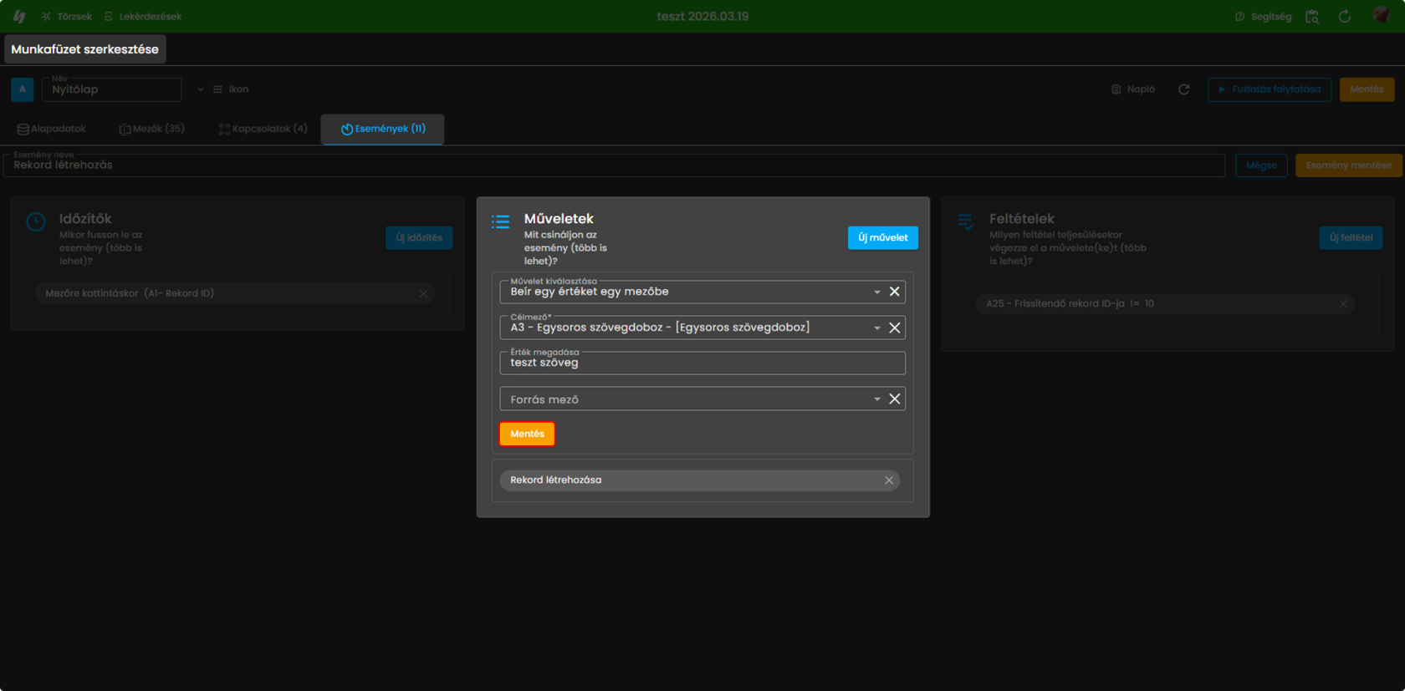This screenshot has width=1405, height=691.
Task: Click the Mégse button
Action: pyautogui.click(x=1261, y=165)
